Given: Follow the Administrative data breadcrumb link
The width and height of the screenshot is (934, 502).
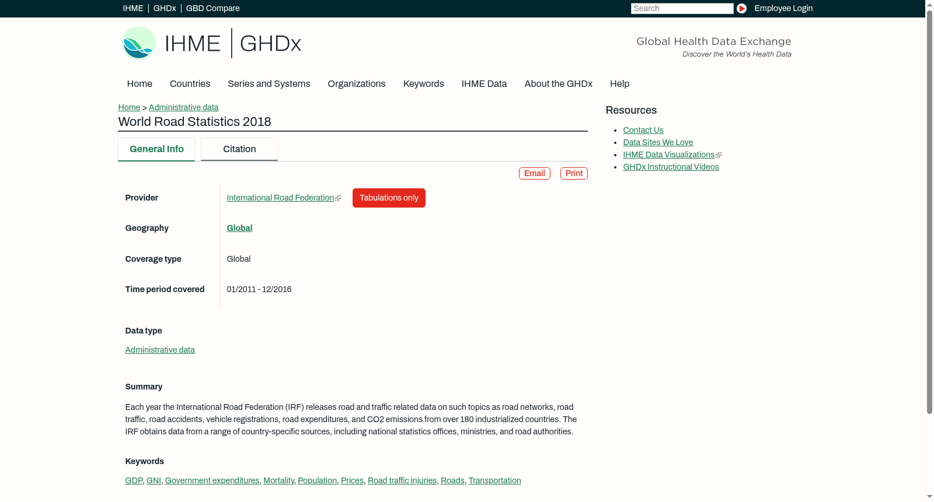Looking at the screenshot, I should click(183, 107).
